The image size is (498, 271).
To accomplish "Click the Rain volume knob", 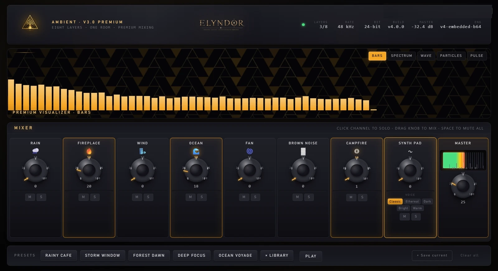I will 35,170.
